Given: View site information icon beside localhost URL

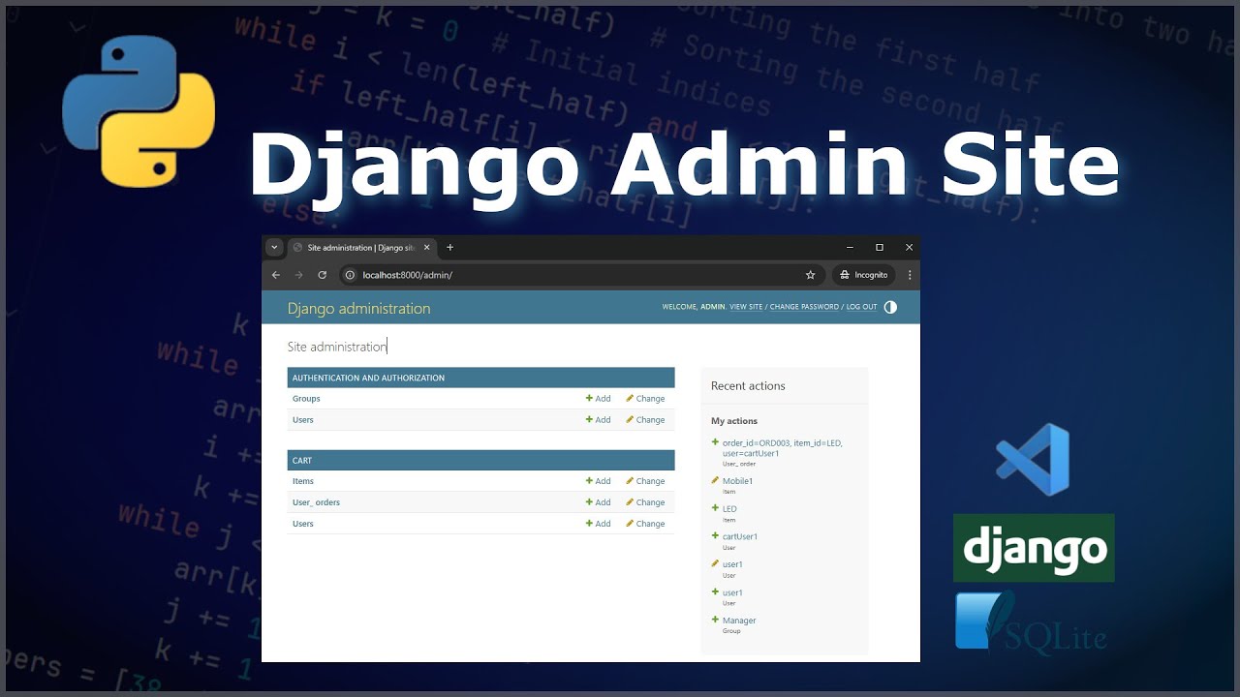Looking at the screenshot, I should coord(351,275).
